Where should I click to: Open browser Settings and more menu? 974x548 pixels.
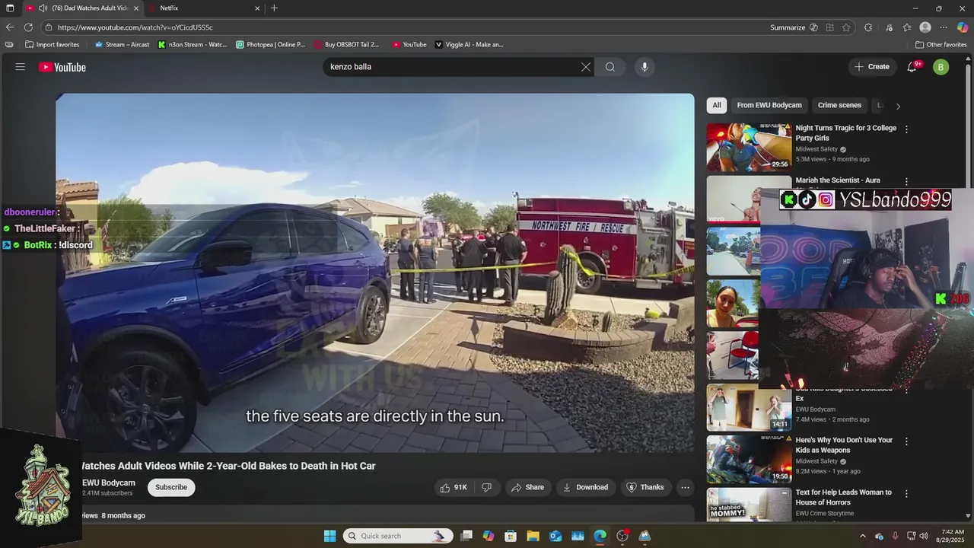point(944,27)
